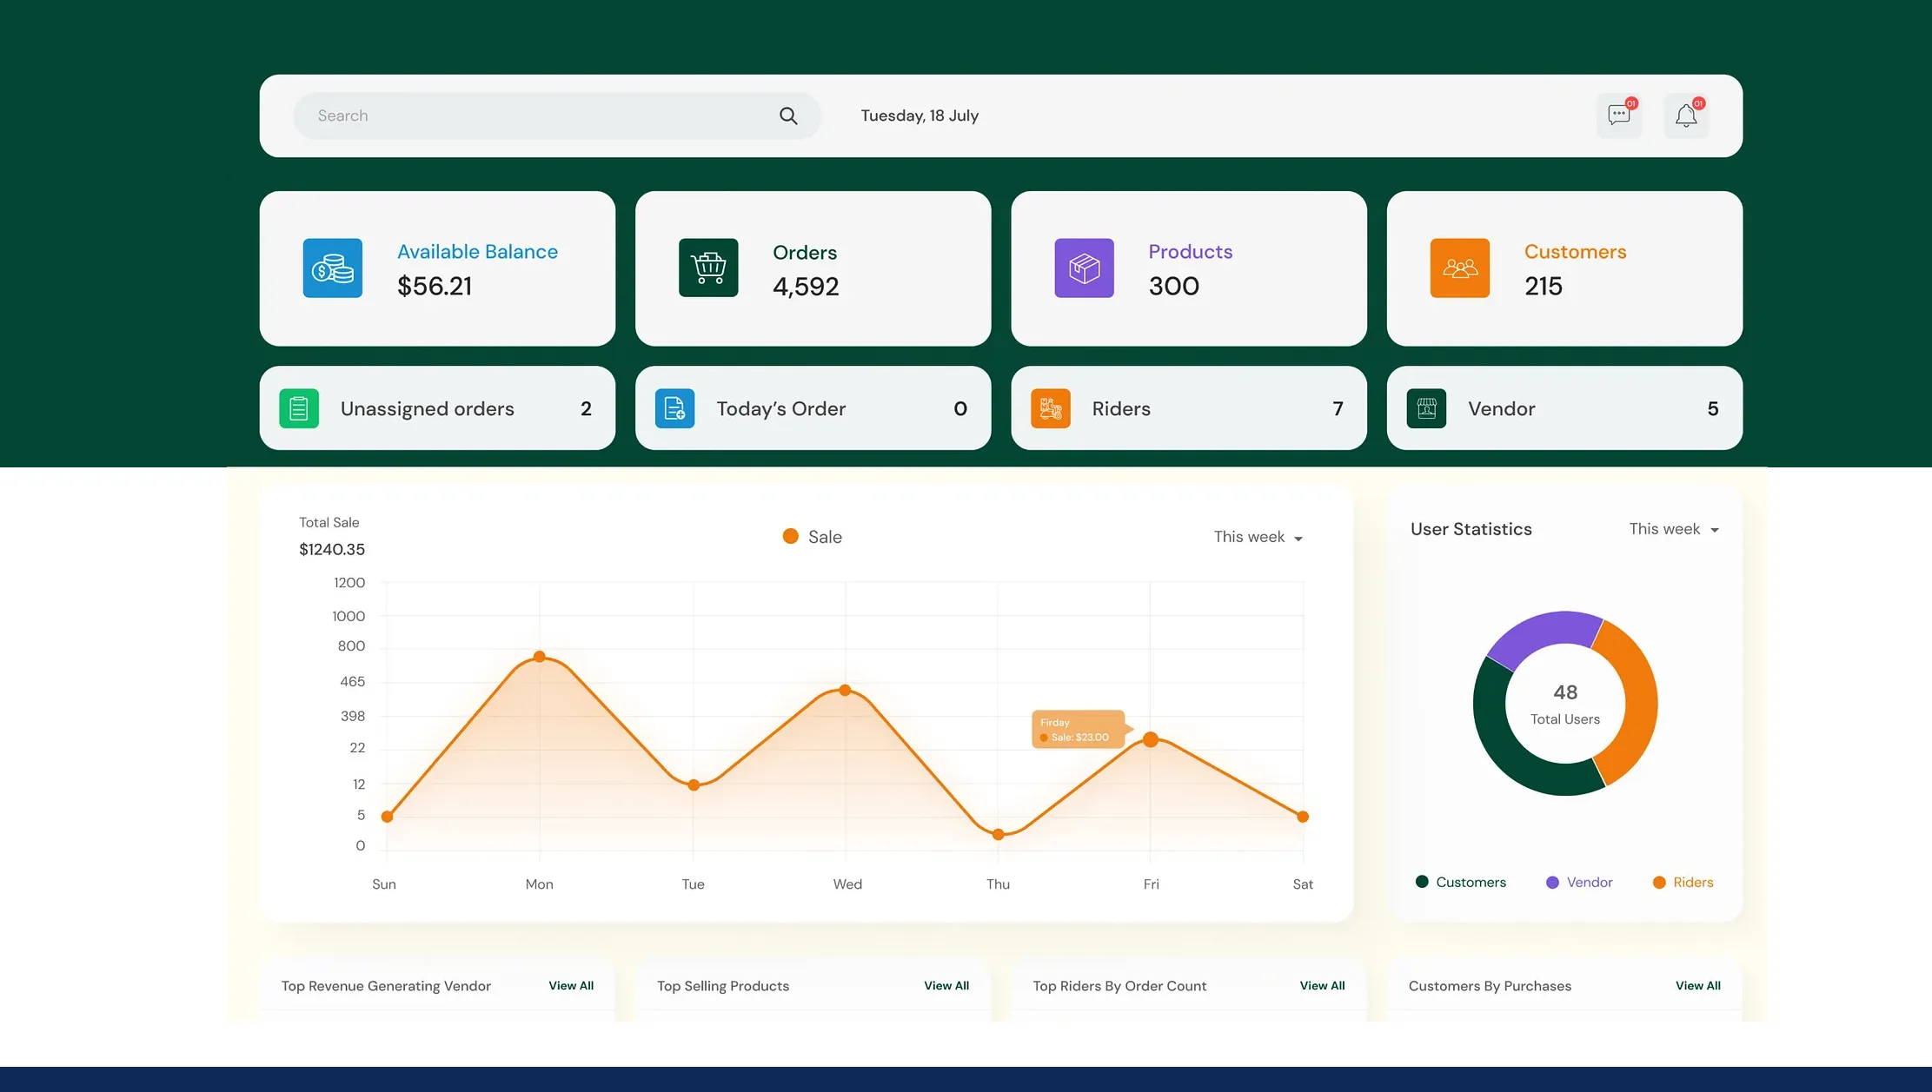
Task: Open the chat messages icon
Action: 1618,115
